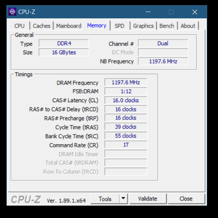Click the Validate button
Image resolution: width=218 pixels, height=218 pixels.
click(148, 199)
